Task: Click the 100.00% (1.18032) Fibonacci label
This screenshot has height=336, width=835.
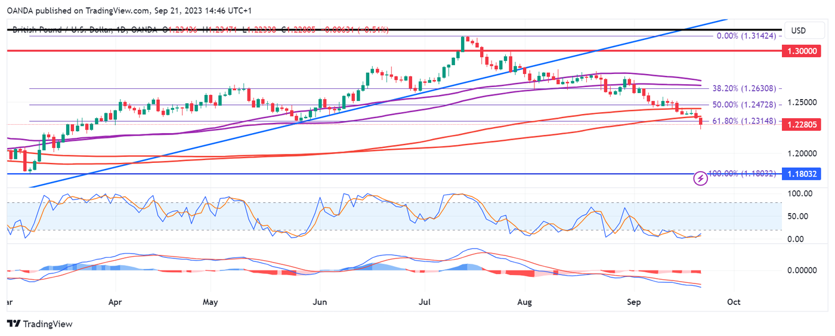Action: coord(741,174)
